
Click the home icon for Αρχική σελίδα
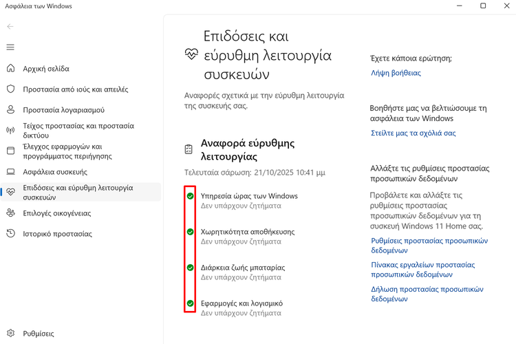(10, 69)
